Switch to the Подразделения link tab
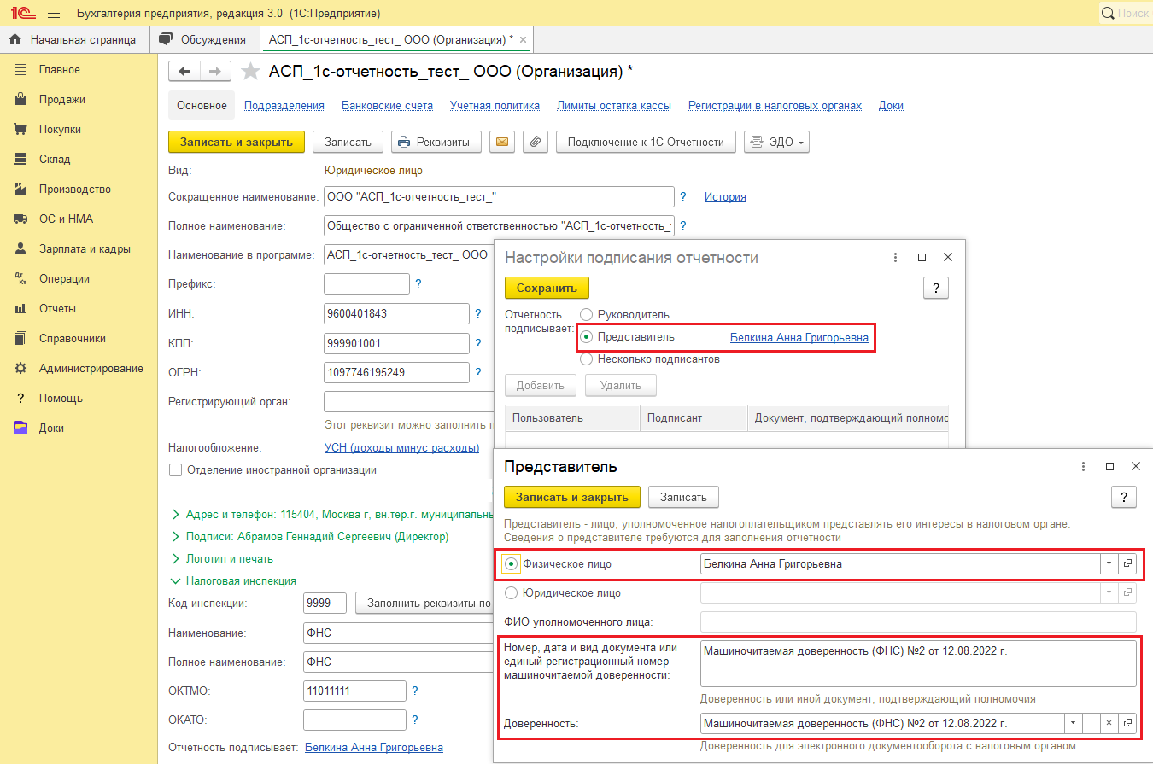 pyautogui.click(x=284, y=106)
